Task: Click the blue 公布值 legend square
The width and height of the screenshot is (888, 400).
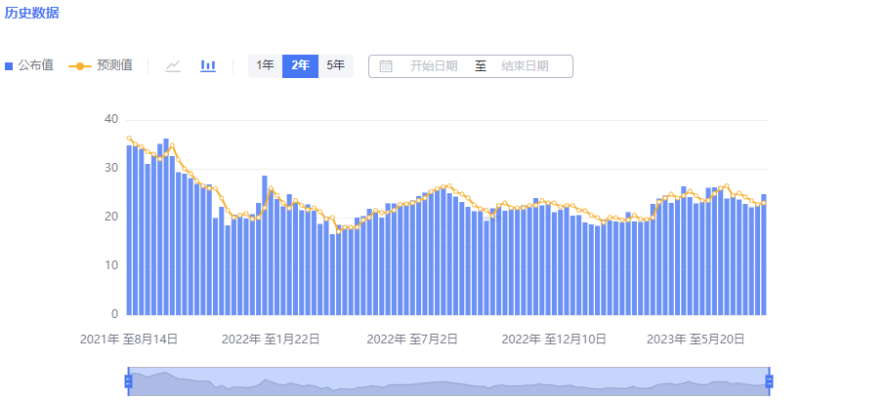Action: pyautogui.click(x=9, y=66)
